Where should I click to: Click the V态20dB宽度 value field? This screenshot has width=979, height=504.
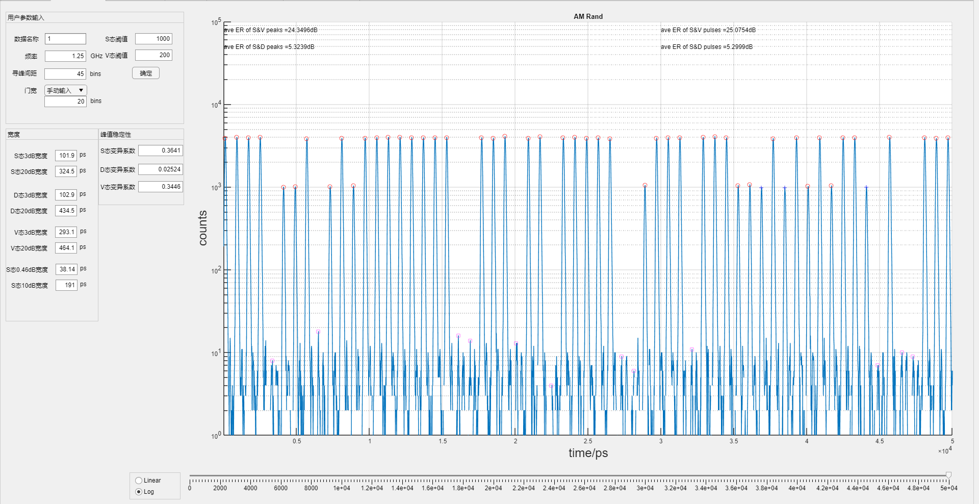[66, 248]
